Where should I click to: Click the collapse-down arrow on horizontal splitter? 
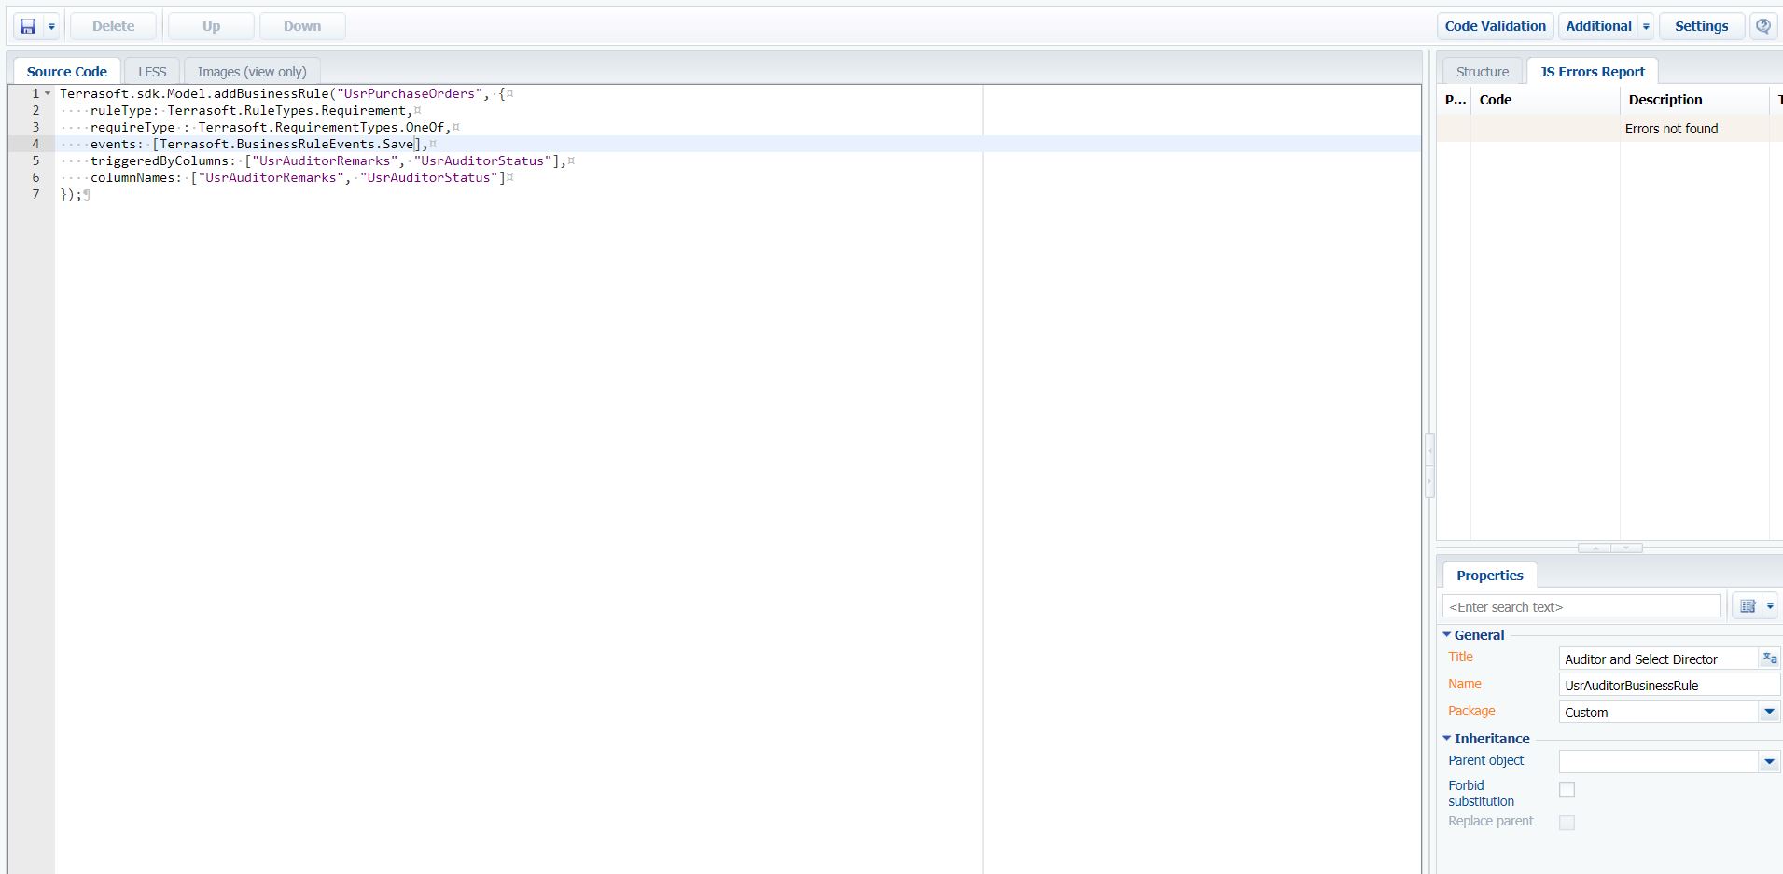pyautogui.click(x=1626, y=548)
